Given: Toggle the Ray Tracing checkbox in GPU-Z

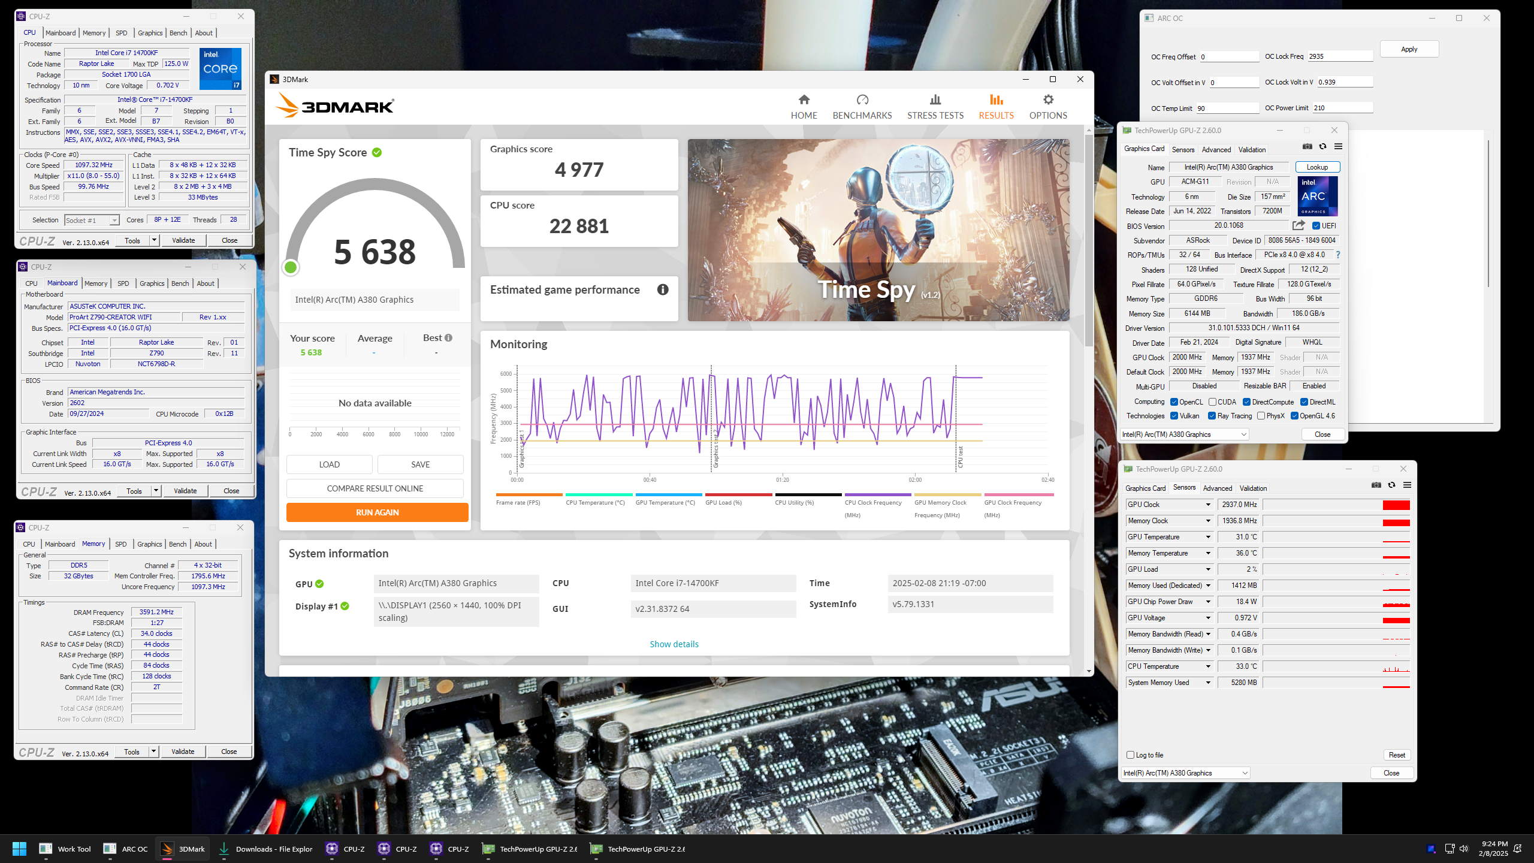Looking at the screenshot, I should (x=1212, y=416).
